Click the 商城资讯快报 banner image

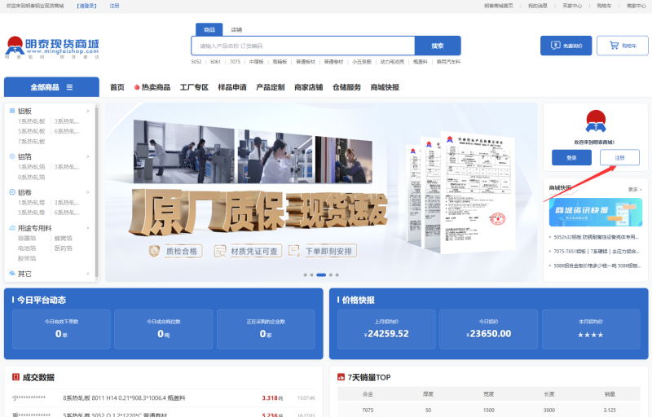tap(596, 212)
